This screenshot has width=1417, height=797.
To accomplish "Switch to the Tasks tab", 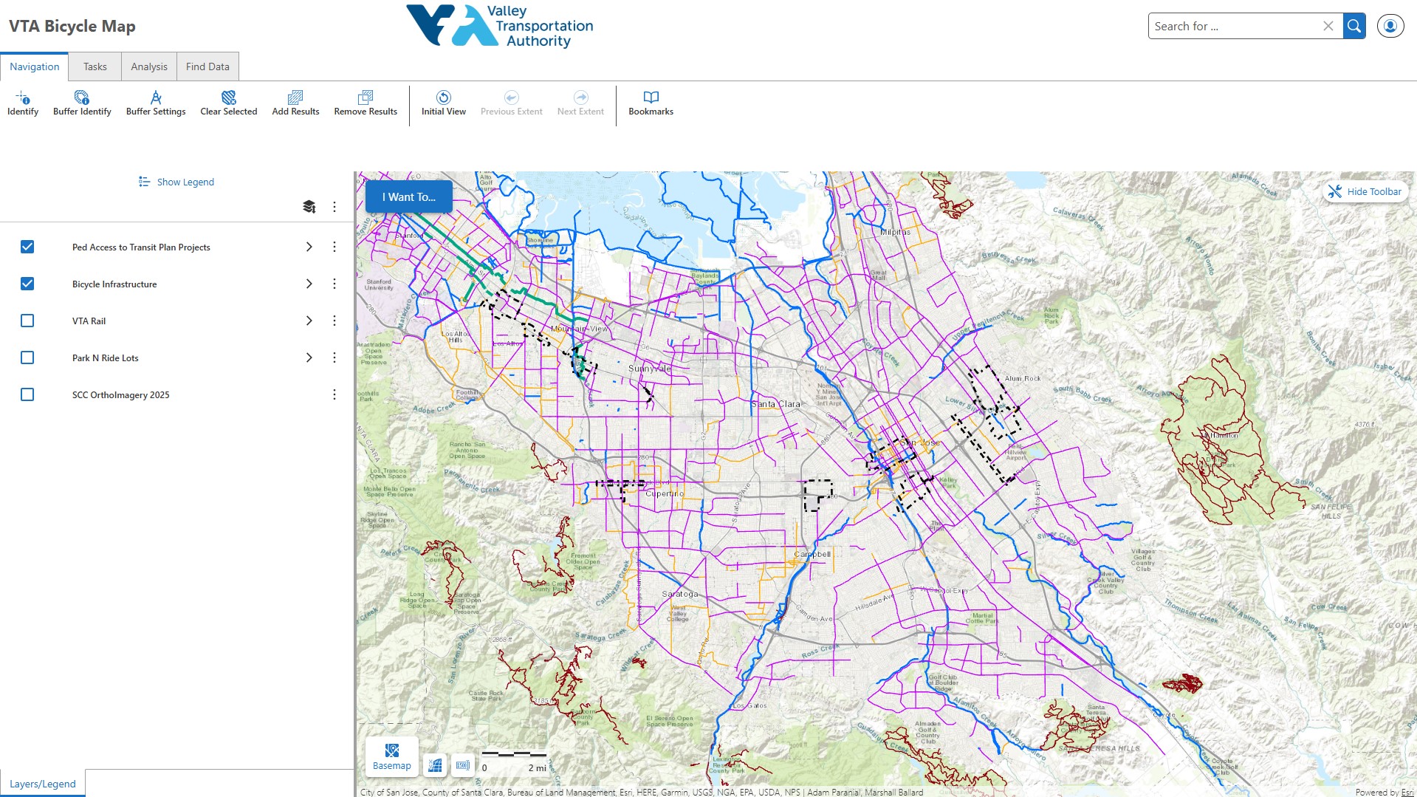I will click(x=95, y=66).
